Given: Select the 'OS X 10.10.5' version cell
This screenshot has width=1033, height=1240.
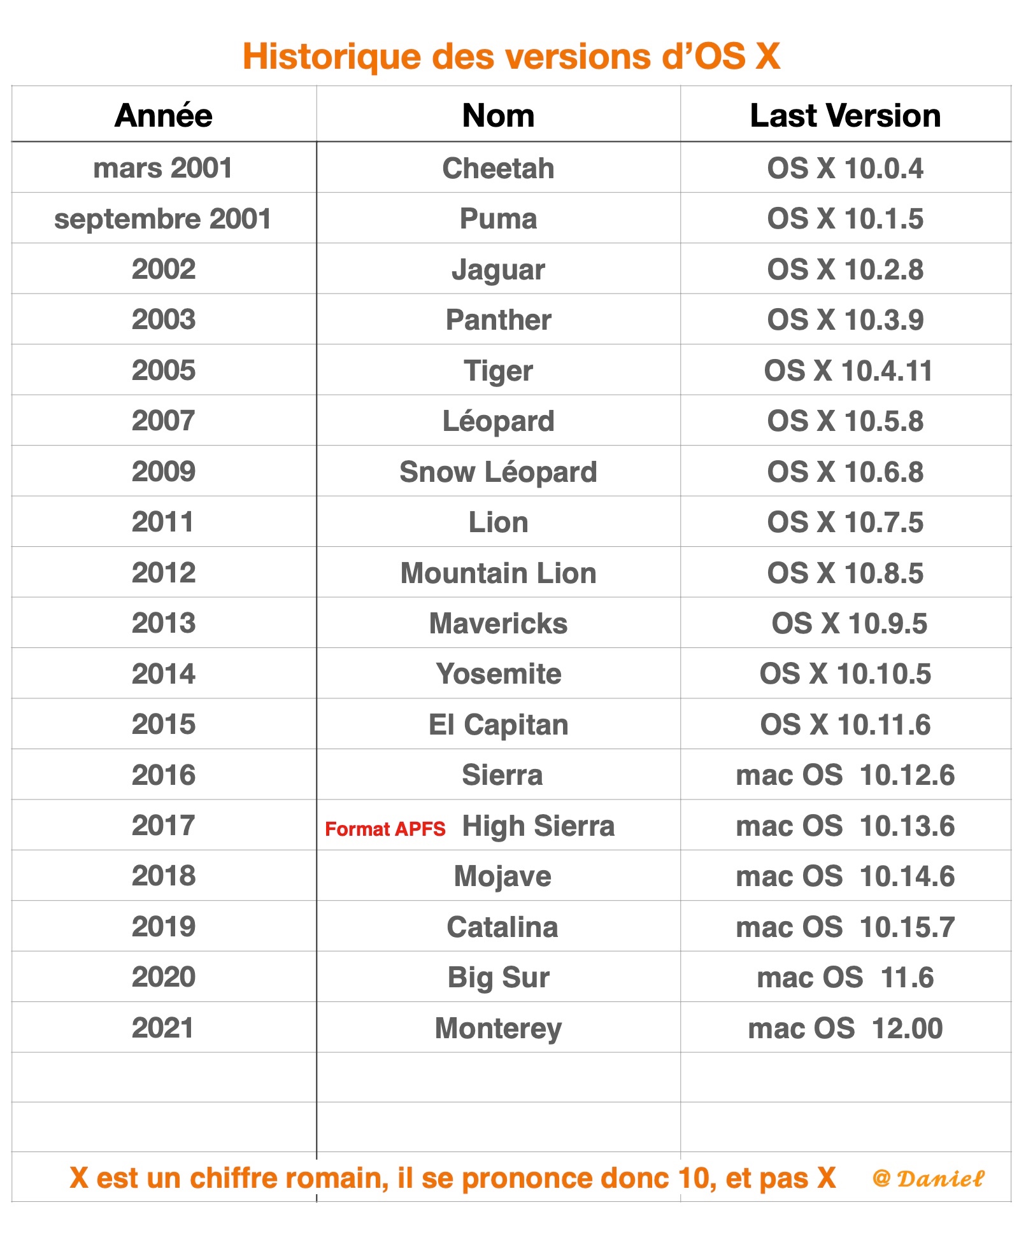Looking at the screenshot, I should [x=845, y=673].
